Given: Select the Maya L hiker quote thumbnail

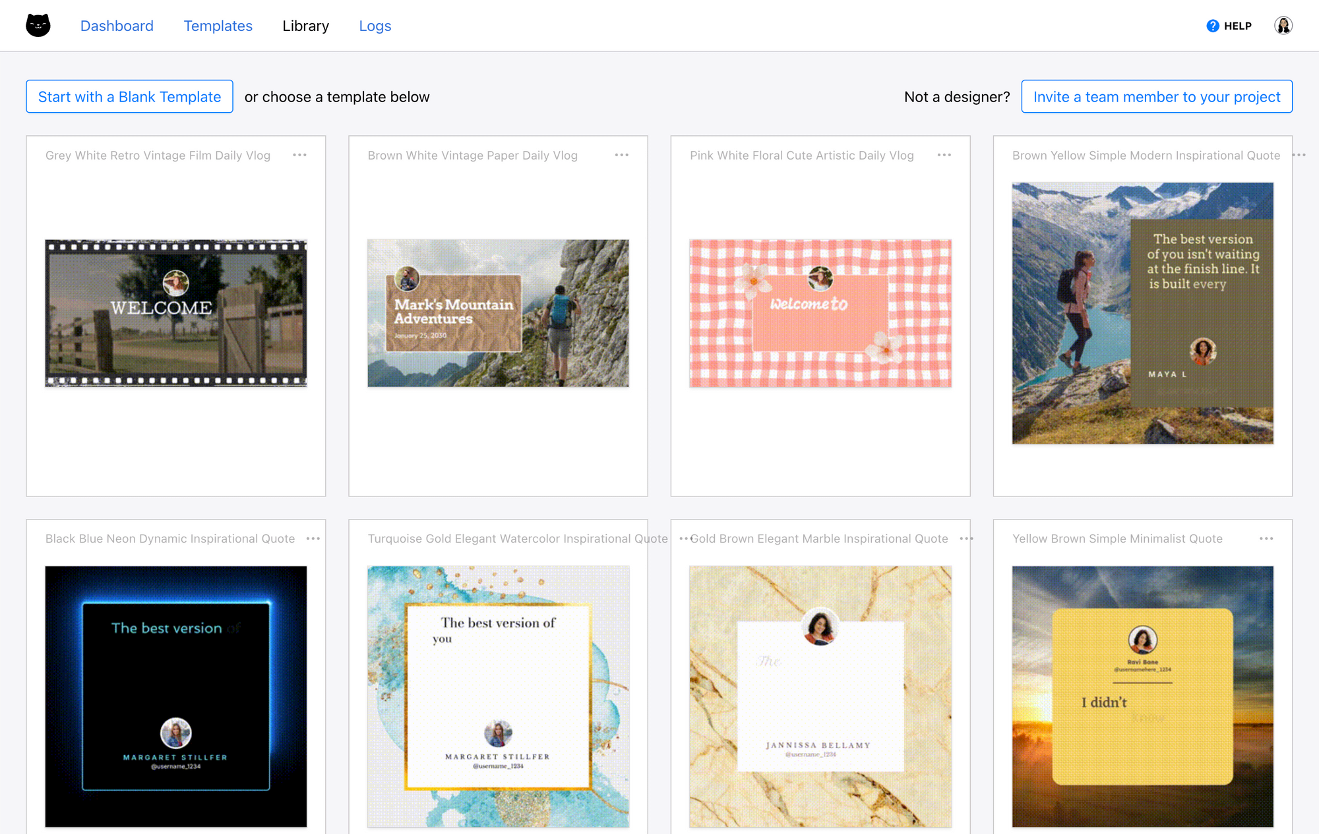Looking at the screenshot, I should [x=1142, y=313].
